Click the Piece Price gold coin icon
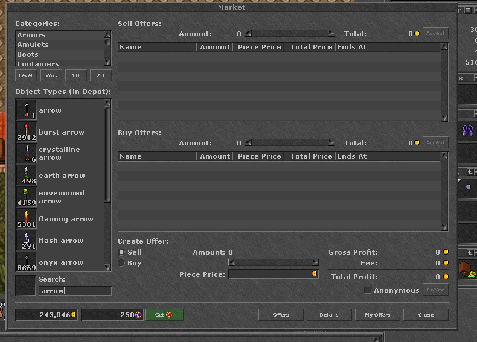477x342 pixels. point(314,274)
